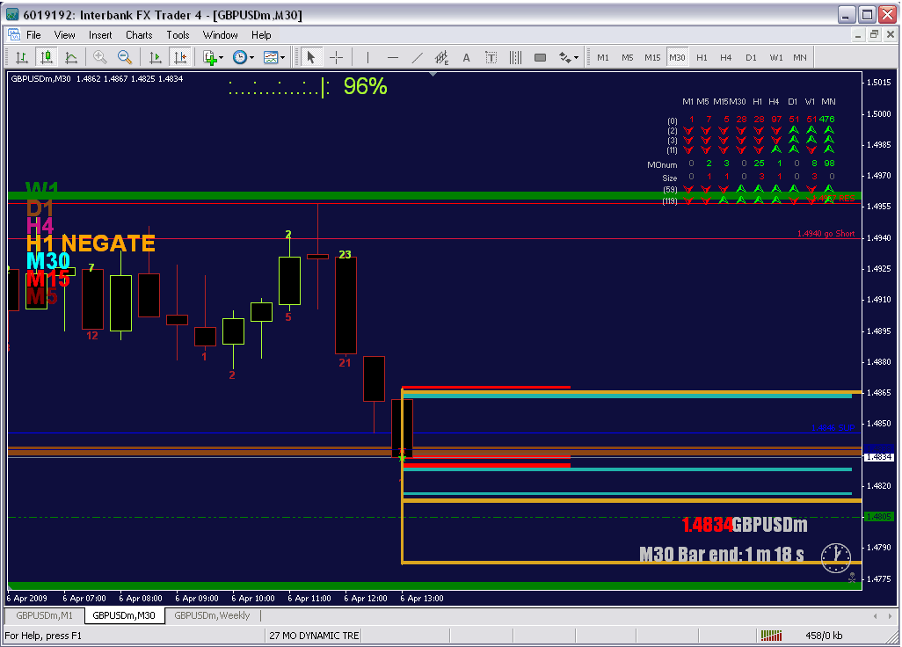The width and height of the screenshot is (902, 647).
Task: Click the 96% progress indicator text
Action: tap(366, 87)
